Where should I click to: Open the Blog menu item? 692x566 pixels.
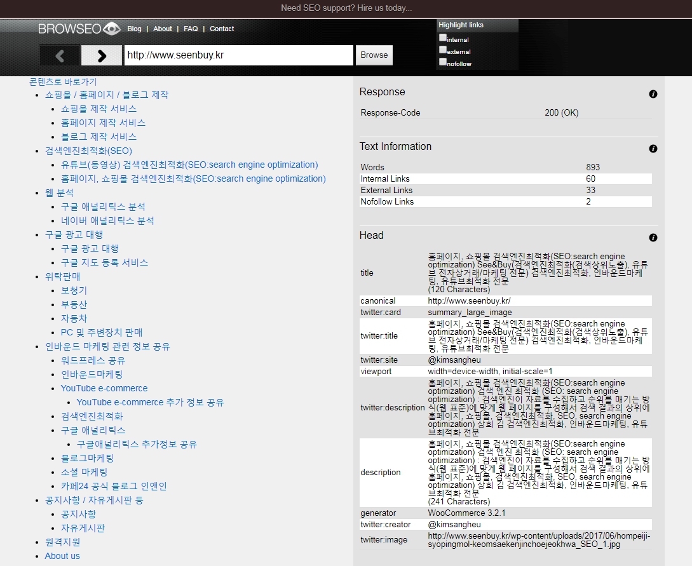coord(134,29)
